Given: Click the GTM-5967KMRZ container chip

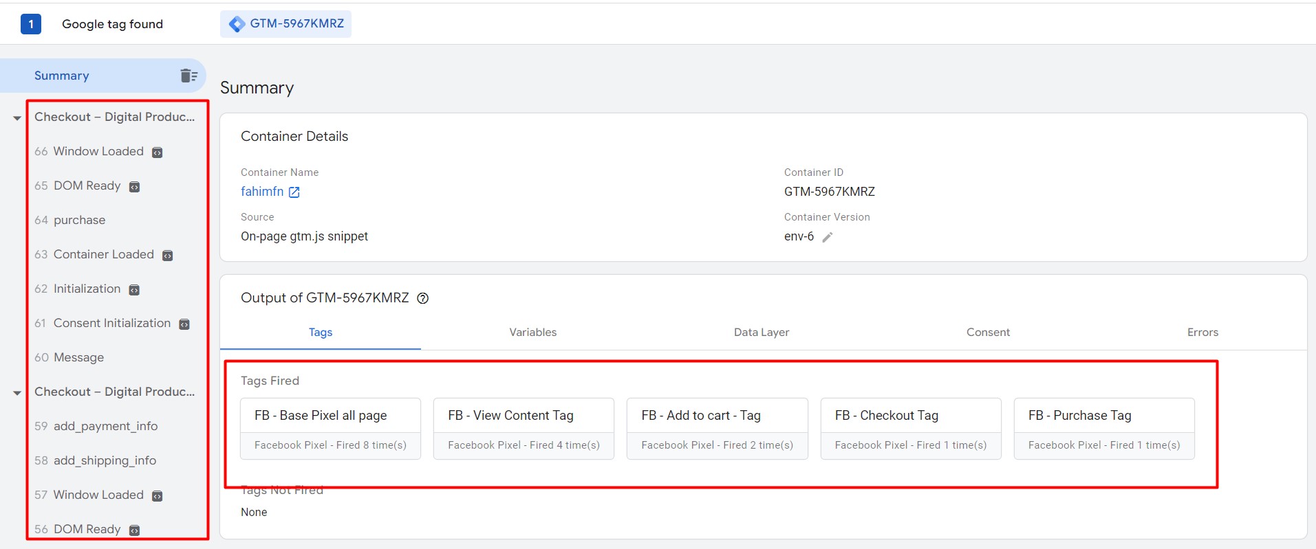Looking at the screenshot, I should pyautogui.click(x=285, y=24).
